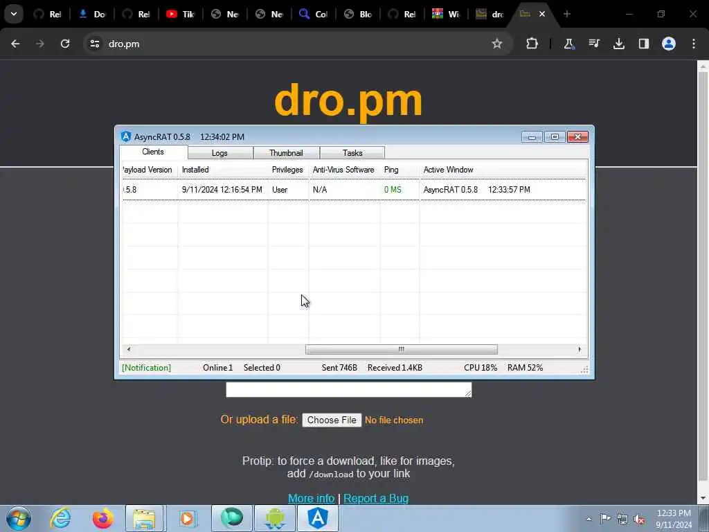Switch to the Clients tab
This screenshot has width=709, height=532.
[x=153, y=152]
